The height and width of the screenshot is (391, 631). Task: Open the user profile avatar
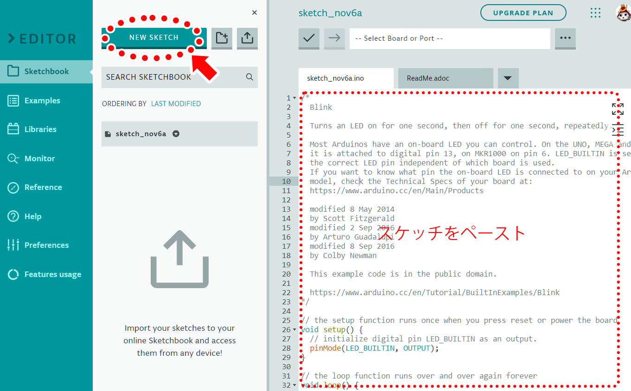click(x=623, y=13)
